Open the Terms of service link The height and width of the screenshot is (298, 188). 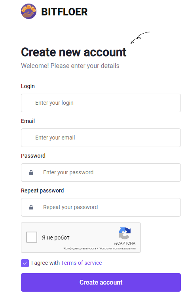pyautogui.click(x=81, y=263)
